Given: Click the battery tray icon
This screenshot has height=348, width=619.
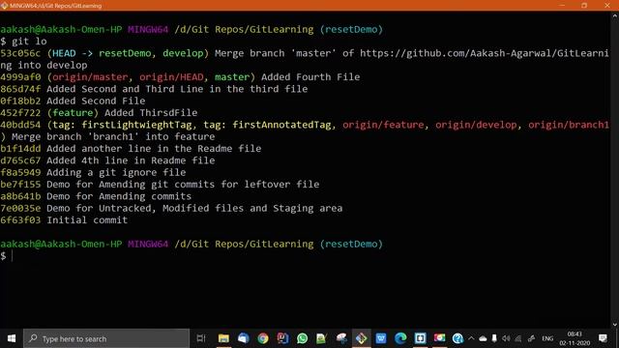Looking at the screenshot, I should pyautogui.click(x=494, y=338).
